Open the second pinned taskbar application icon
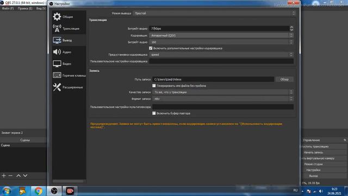 tap(22, 191)
